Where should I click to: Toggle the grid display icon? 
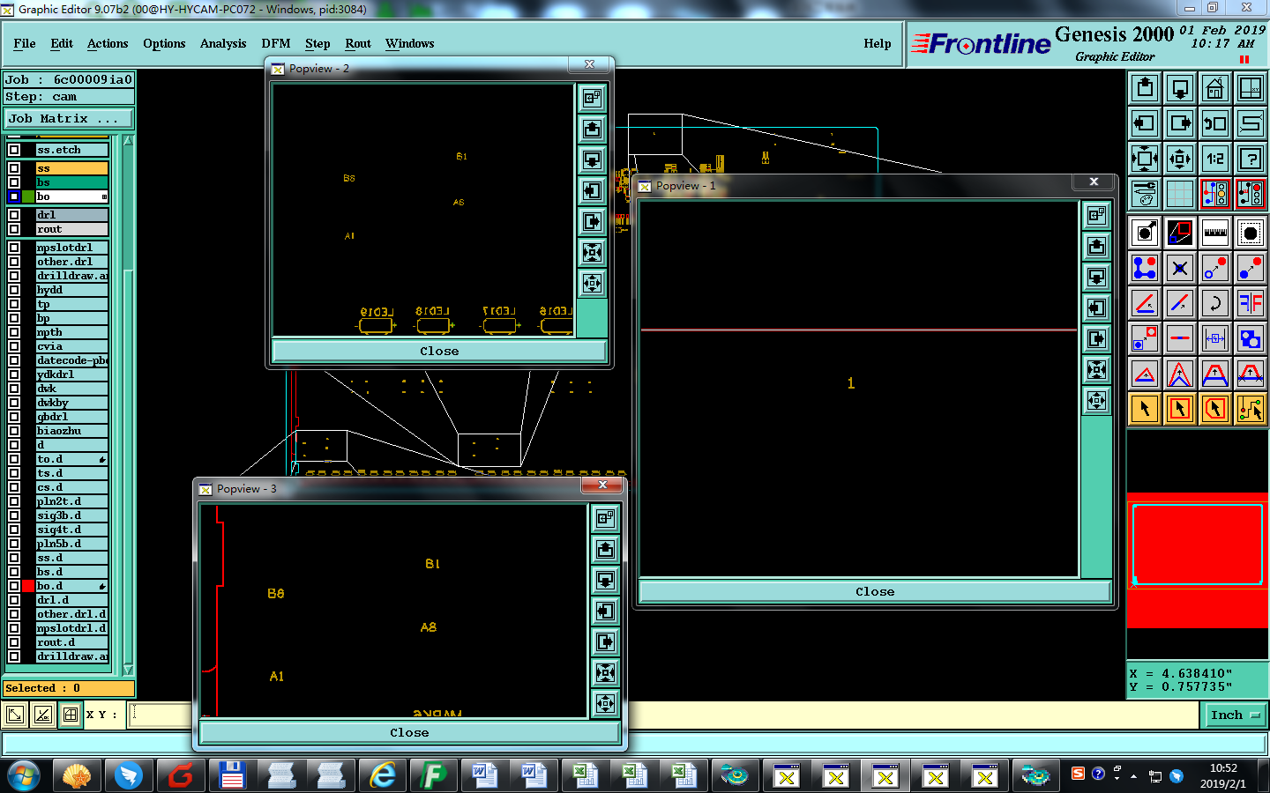1180,194
